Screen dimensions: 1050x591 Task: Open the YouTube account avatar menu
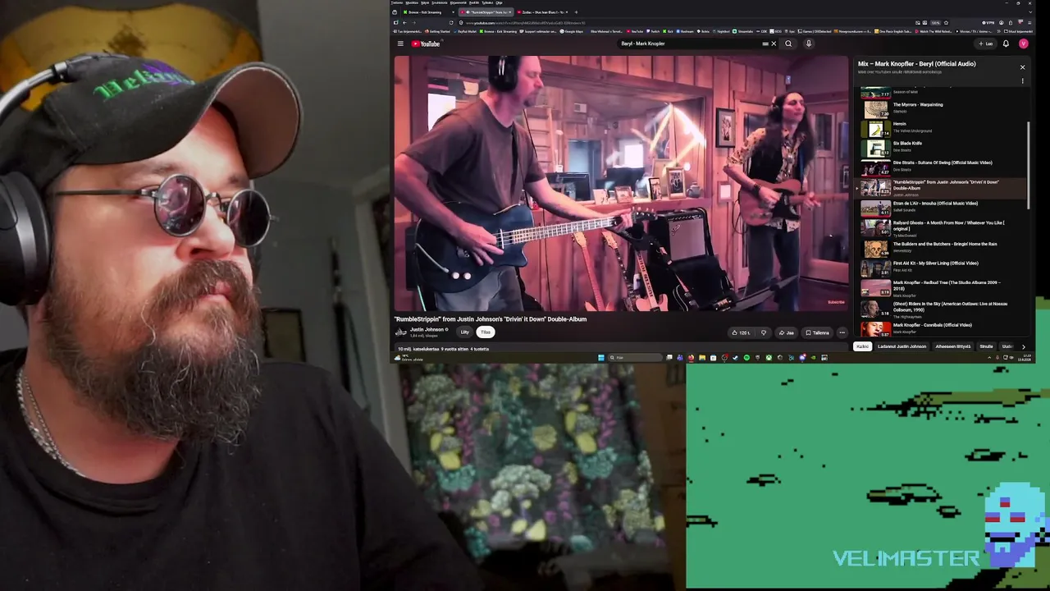tap(1023, 44)
